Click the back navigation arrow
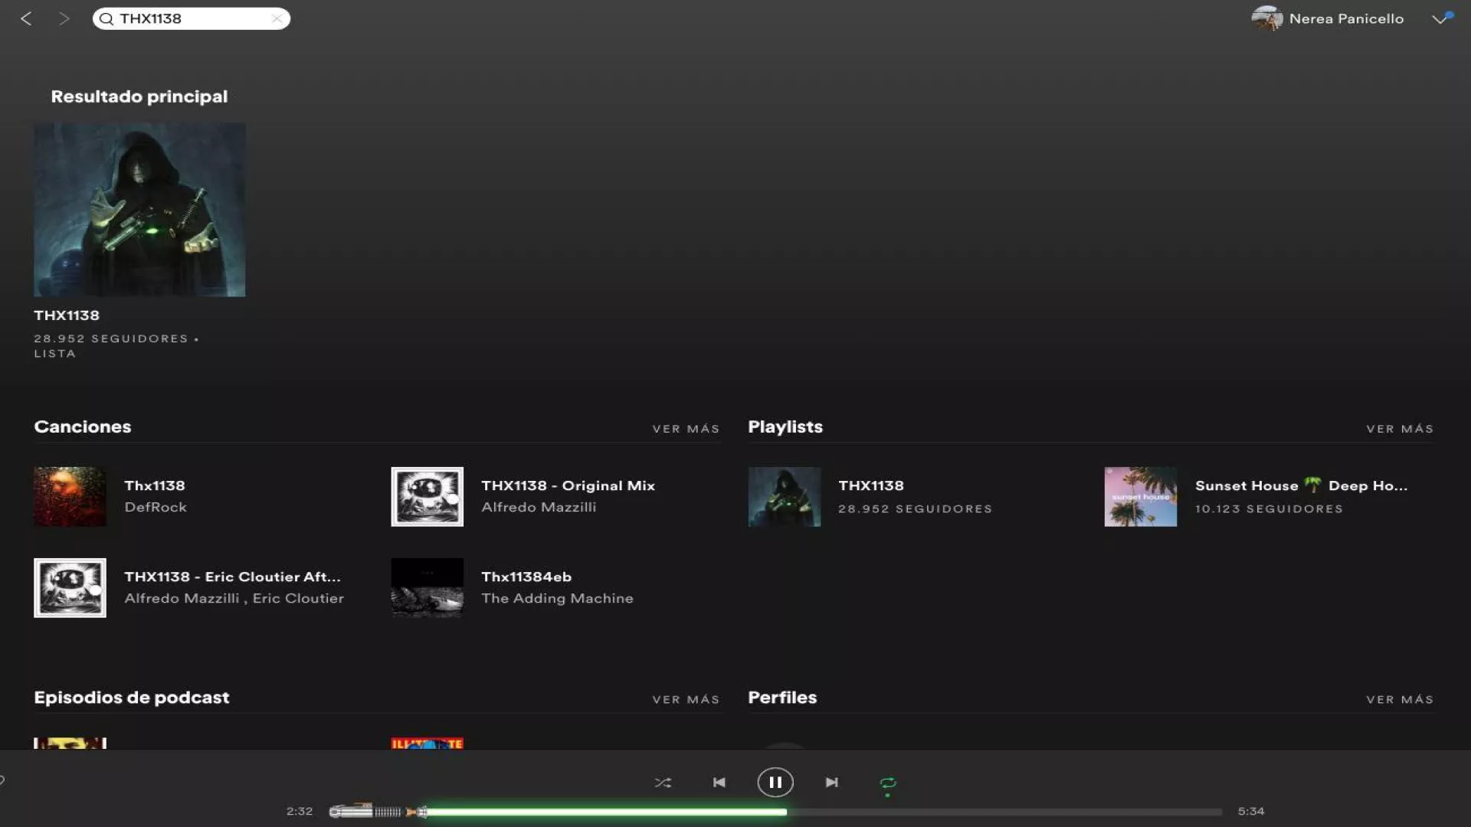The height and width of the screenshot is (827, 1471). 26,18
